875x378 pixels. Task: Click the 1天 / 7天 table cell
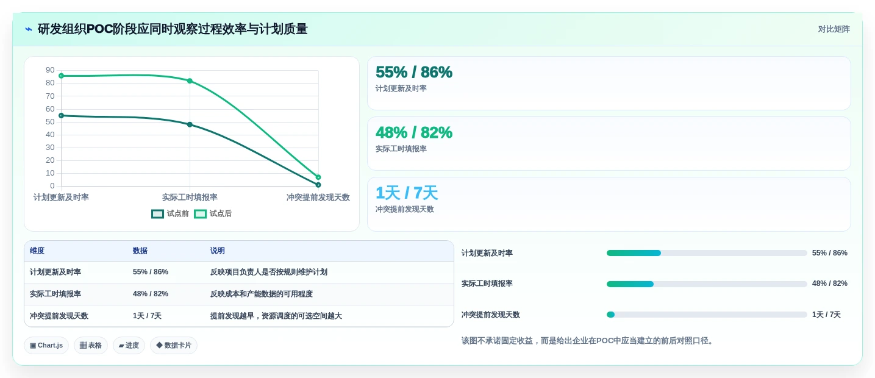click(147, 316)
